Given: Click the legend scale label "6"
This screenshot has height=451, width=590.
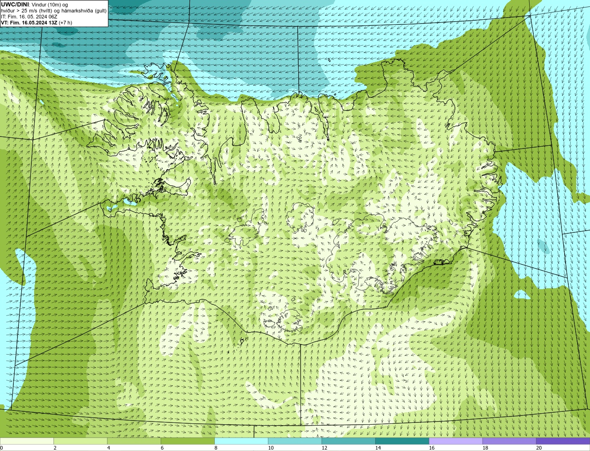Looking at the screenshot, I should 162,448.
